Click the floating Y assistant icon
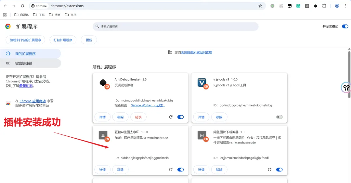The height and width of the screenshot is (183, 351). pos(346,87)
